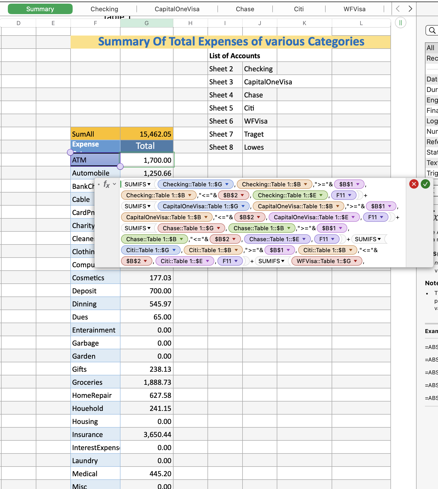Select the Reference function category
The image size is (438, 489).
pyautogui.click(x=432, y=142)
